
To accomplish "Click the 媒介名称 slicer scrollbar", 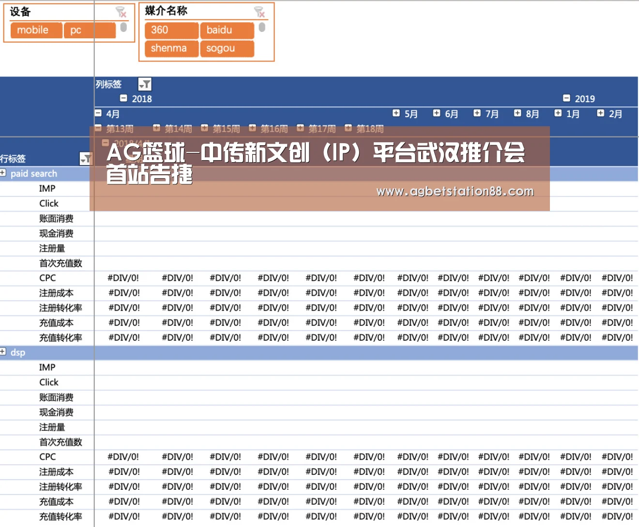I will (x=262, y=27).
